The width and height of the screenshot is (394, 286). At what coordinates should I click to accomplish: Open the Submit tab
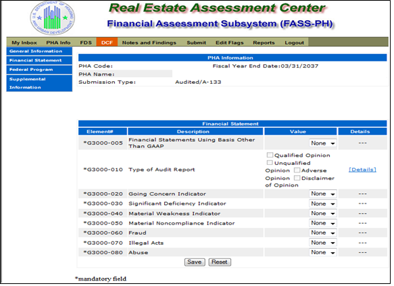196,43
